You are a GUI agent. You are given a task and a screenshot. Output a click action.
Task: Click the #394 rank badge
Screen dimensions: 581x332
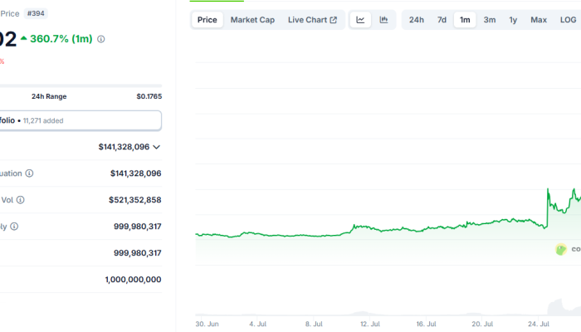[x=37, y=13]
